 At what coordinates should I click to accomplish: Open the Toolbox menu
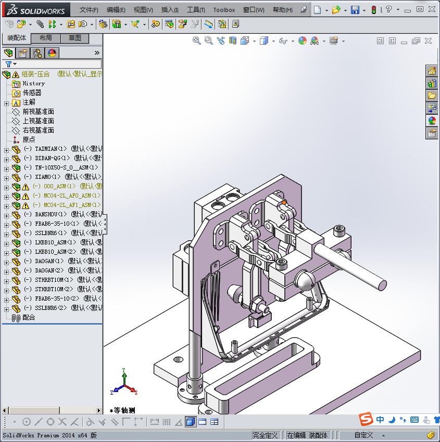(x=224, y=10)
